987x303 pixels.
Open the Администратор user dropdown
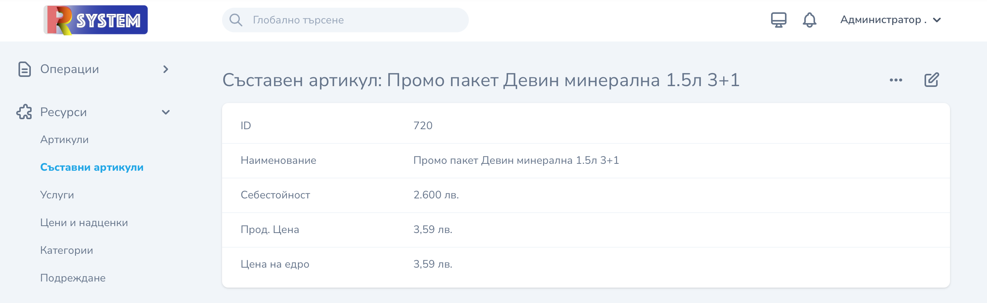[x=891, y=20]
